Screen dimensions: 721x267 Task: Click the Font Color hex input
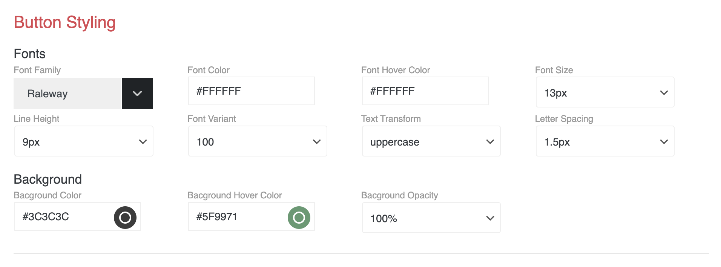251,91
